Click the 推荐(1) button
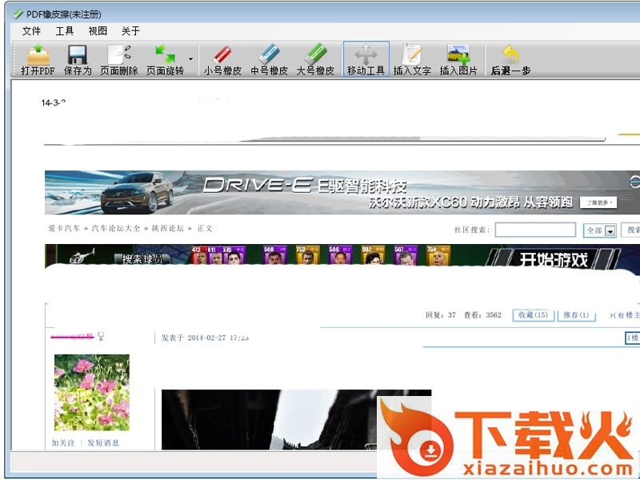 [576, 315]
